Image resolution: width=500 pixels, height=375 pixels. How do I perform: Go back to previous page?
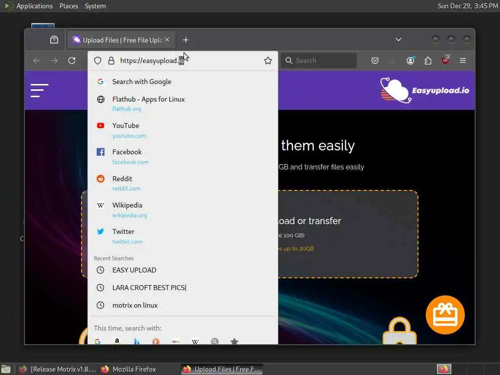(x=37, y=61)
